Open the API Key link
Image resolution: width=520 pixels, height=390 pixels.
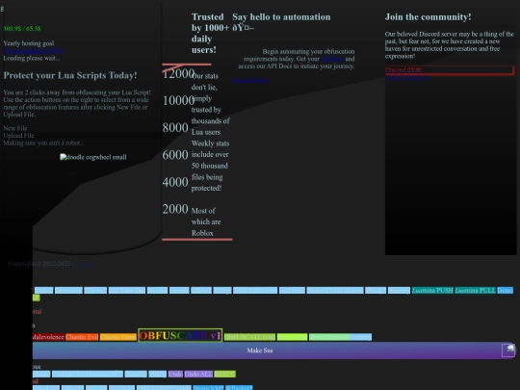332,59
